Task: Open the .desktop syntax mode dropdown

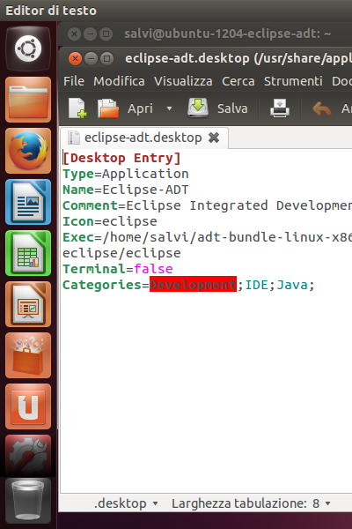Action: 126,503
